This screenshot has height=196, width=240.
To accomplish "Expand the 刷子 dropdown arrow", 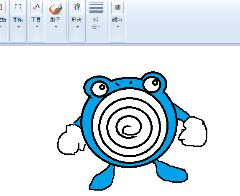I will tap(56, 27).
